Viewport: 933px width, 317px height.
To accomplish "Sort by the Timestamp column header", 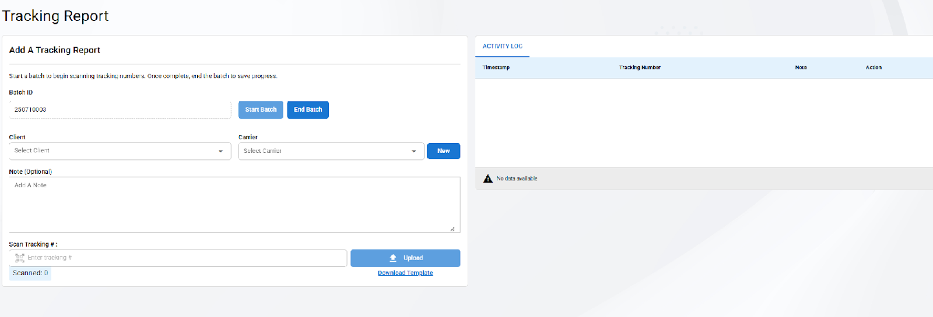I will [x=496, y=67].
